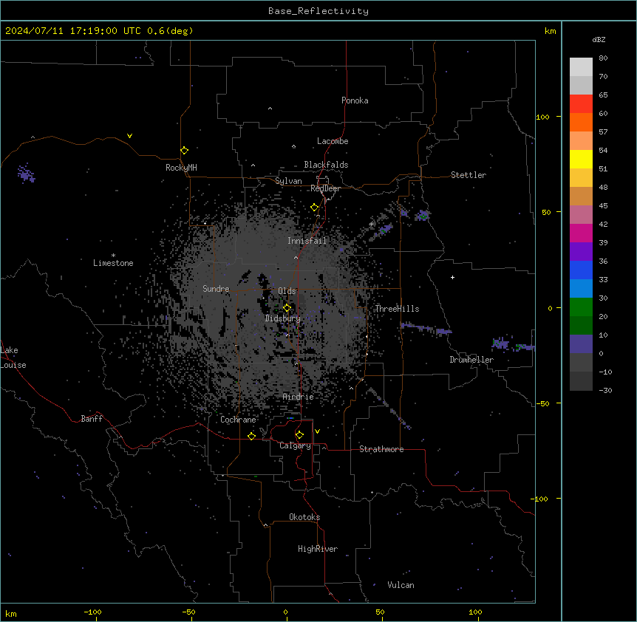The image size is (637, 622).
Task: Pick the red 60-65 dBZ legend swatch
Action: point(581,104)
